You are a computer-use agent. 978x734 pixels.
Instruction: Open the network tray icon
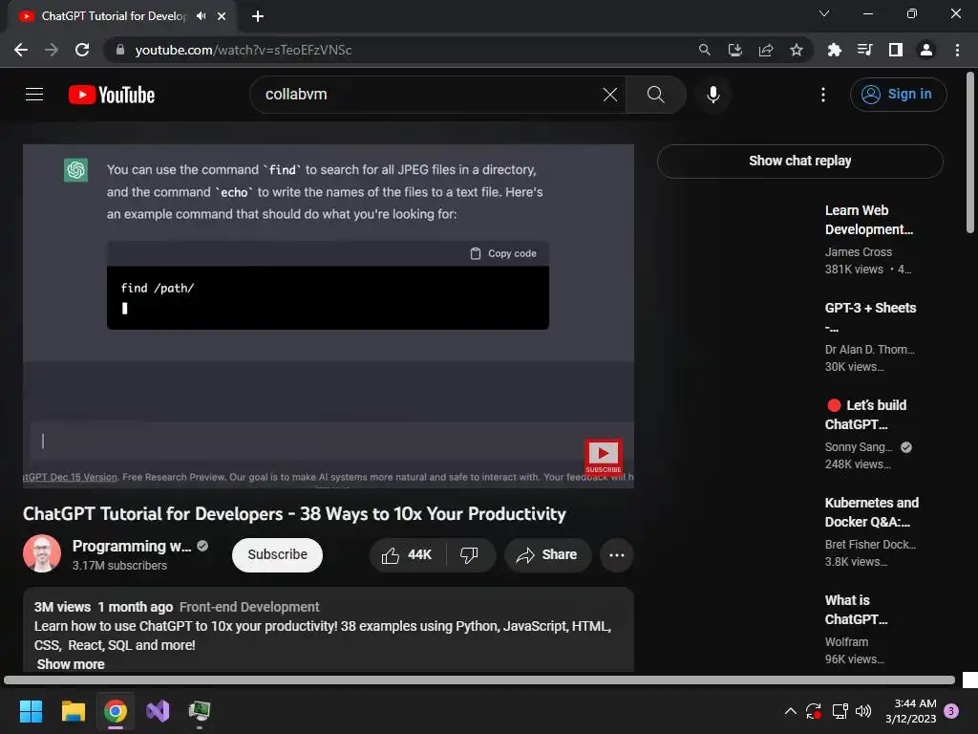click(x=840, y=711)
